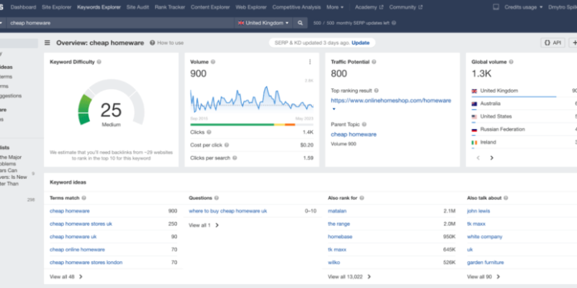The width and height of the screenshot is (577, 288).
Task: Open the More menu dropdown
Action: click(335, 7)
